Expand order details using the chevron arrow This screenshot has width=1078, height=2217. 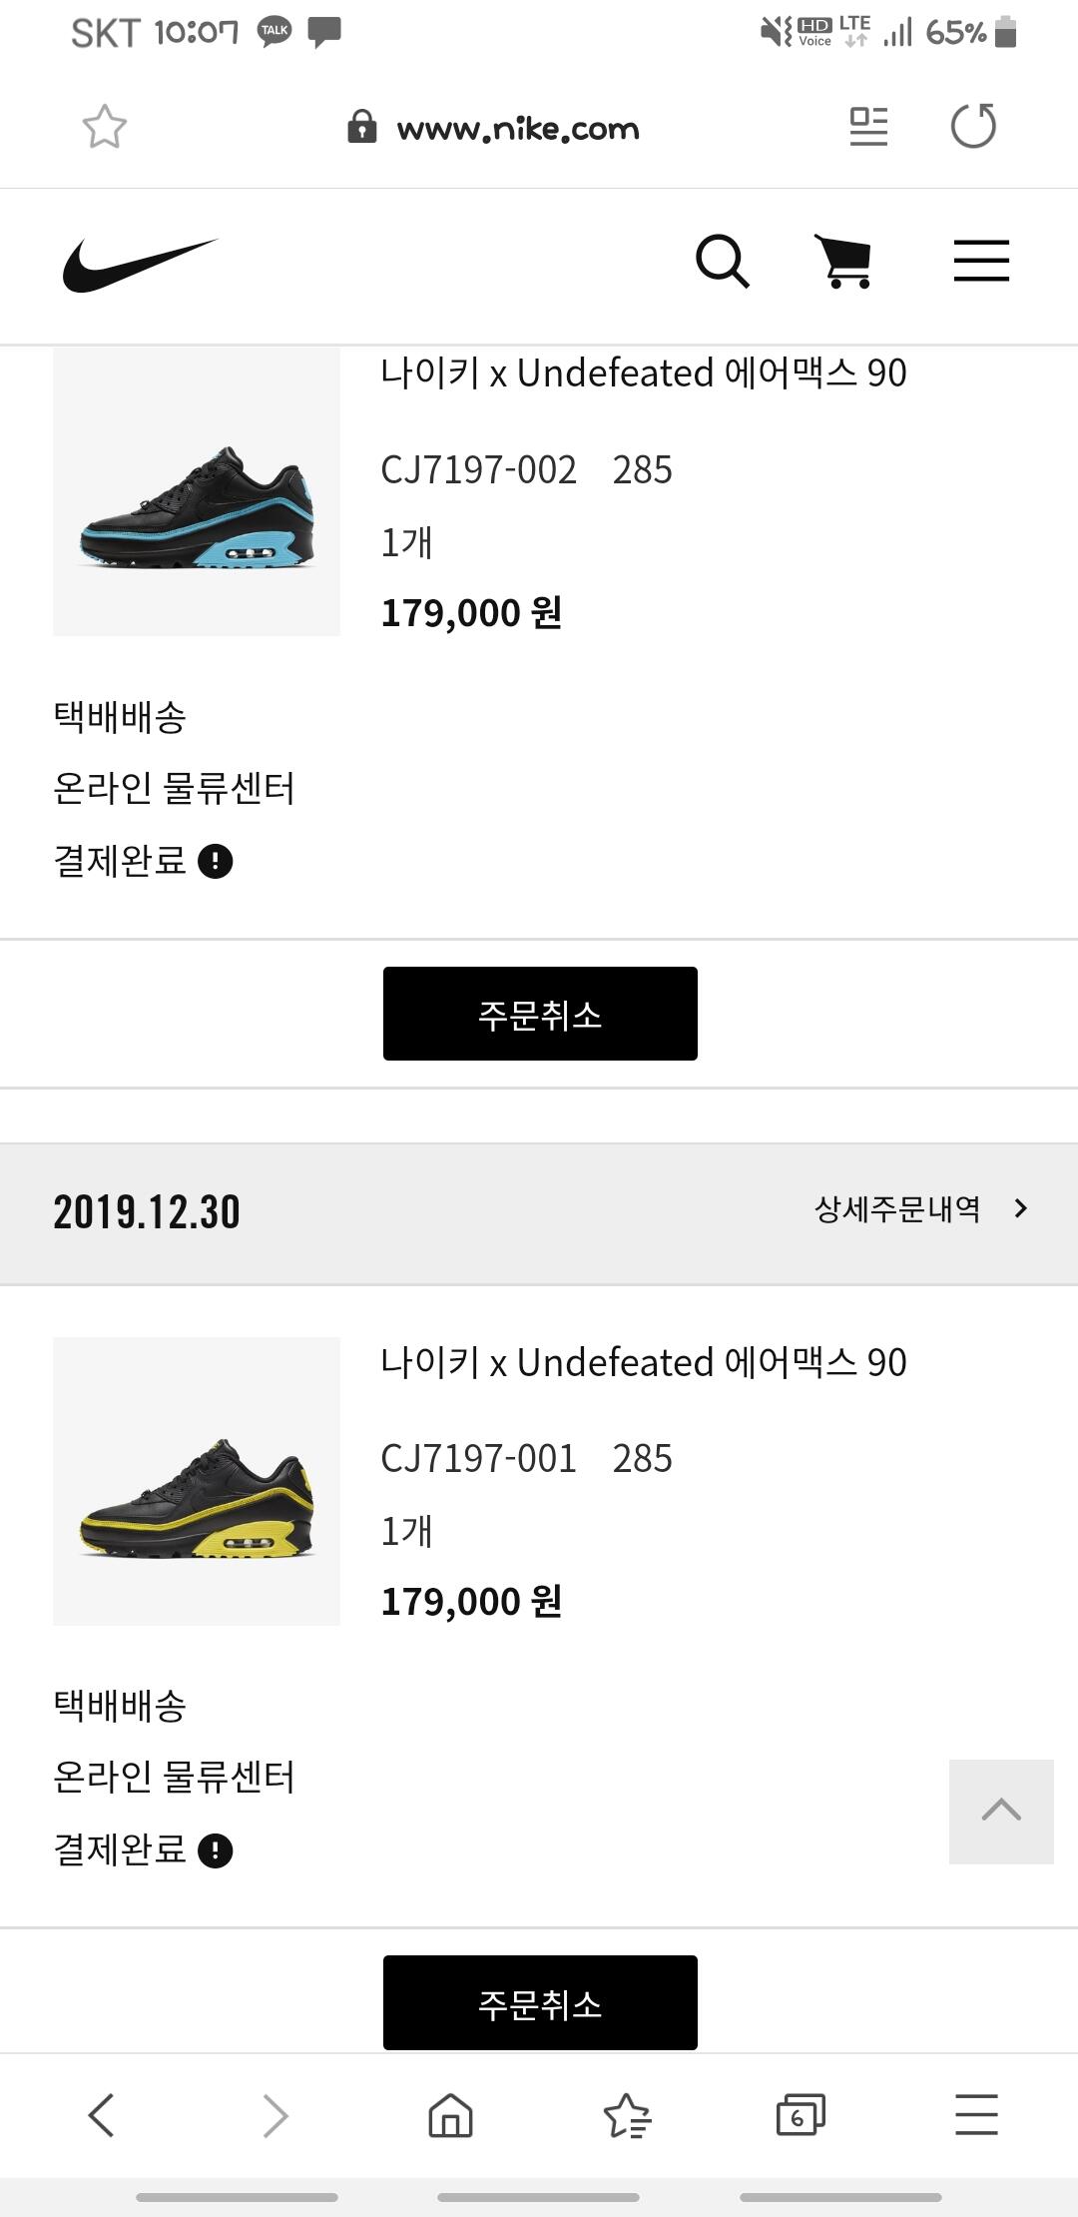coord(1020,1209)
